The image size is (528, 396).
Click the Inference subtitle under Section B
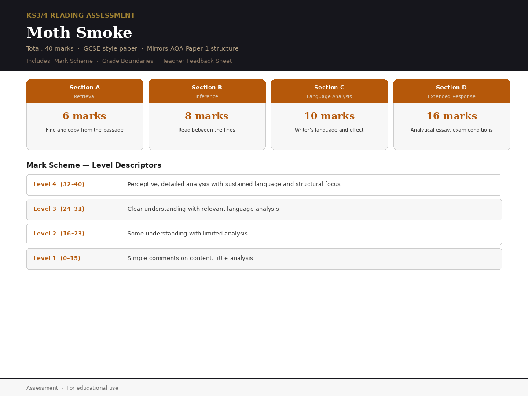tap(207, 96)
